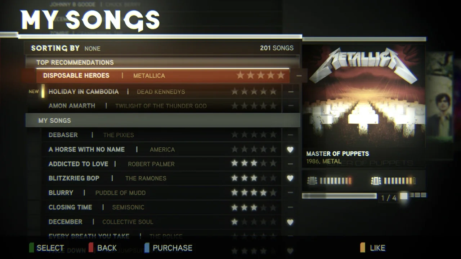Image resolution: width=461 pixels, height=259 pixels.
Task: Click the yellow Like button icon
Action: pos(363,247)
